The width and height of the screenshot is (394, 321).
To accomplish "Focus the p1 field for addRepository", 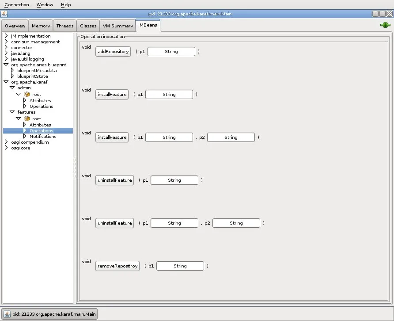I will click(171, 52).
